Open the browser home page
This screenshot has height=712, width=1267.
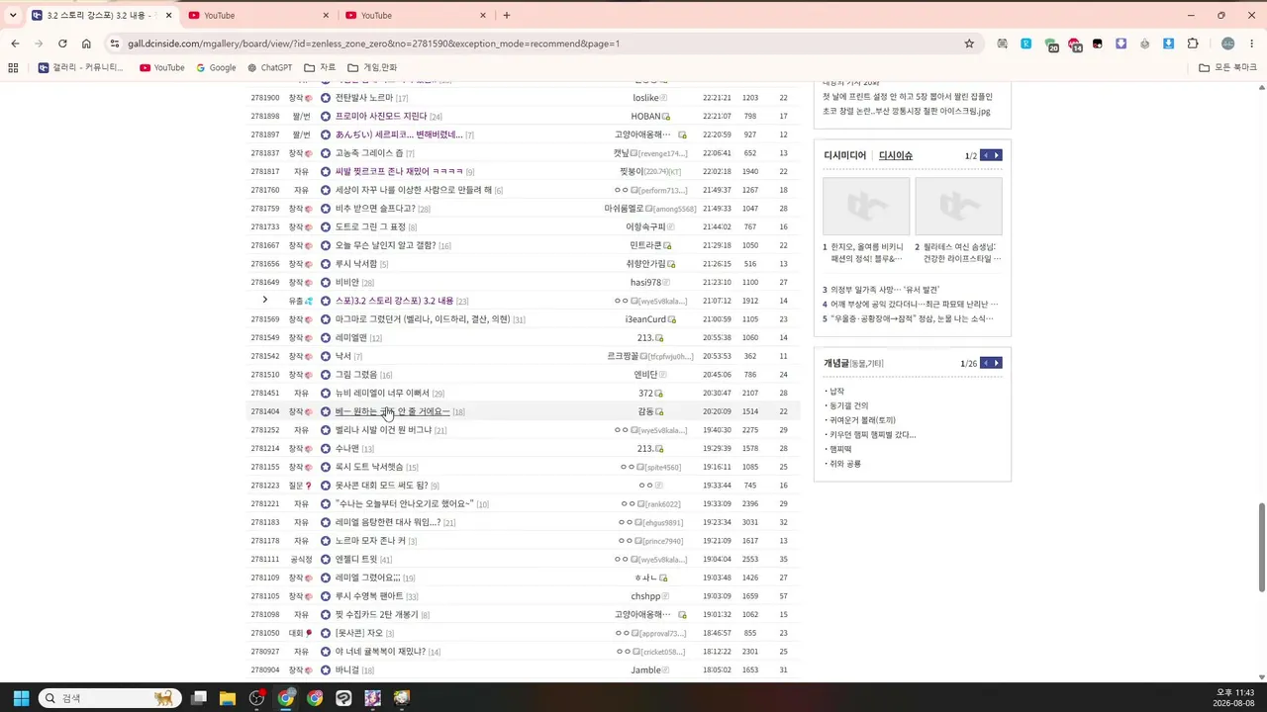pos(86,44)
